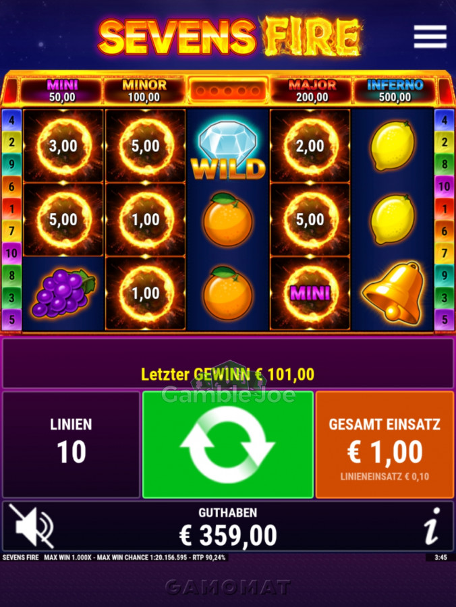Open the Gesamt Einsatz bet selector

[384, 444]
